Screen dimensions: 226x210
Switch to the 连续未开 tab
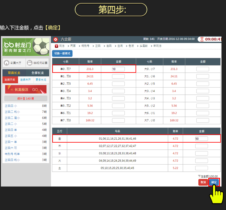click(25, 80)
